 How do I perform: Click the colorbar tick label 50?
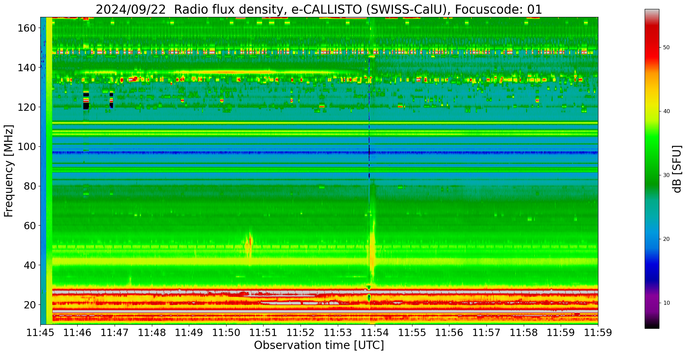click(666, 48)
